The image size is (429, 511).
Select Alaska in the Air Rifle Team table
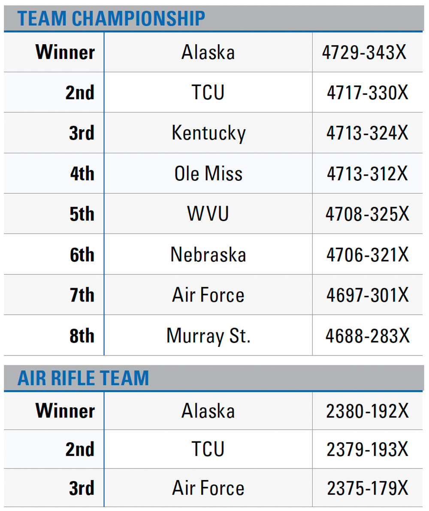208,411
